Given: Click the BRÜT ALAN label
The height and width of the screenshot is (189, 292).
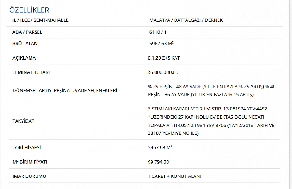Looking at the screenshot, I should click(25, 44).
